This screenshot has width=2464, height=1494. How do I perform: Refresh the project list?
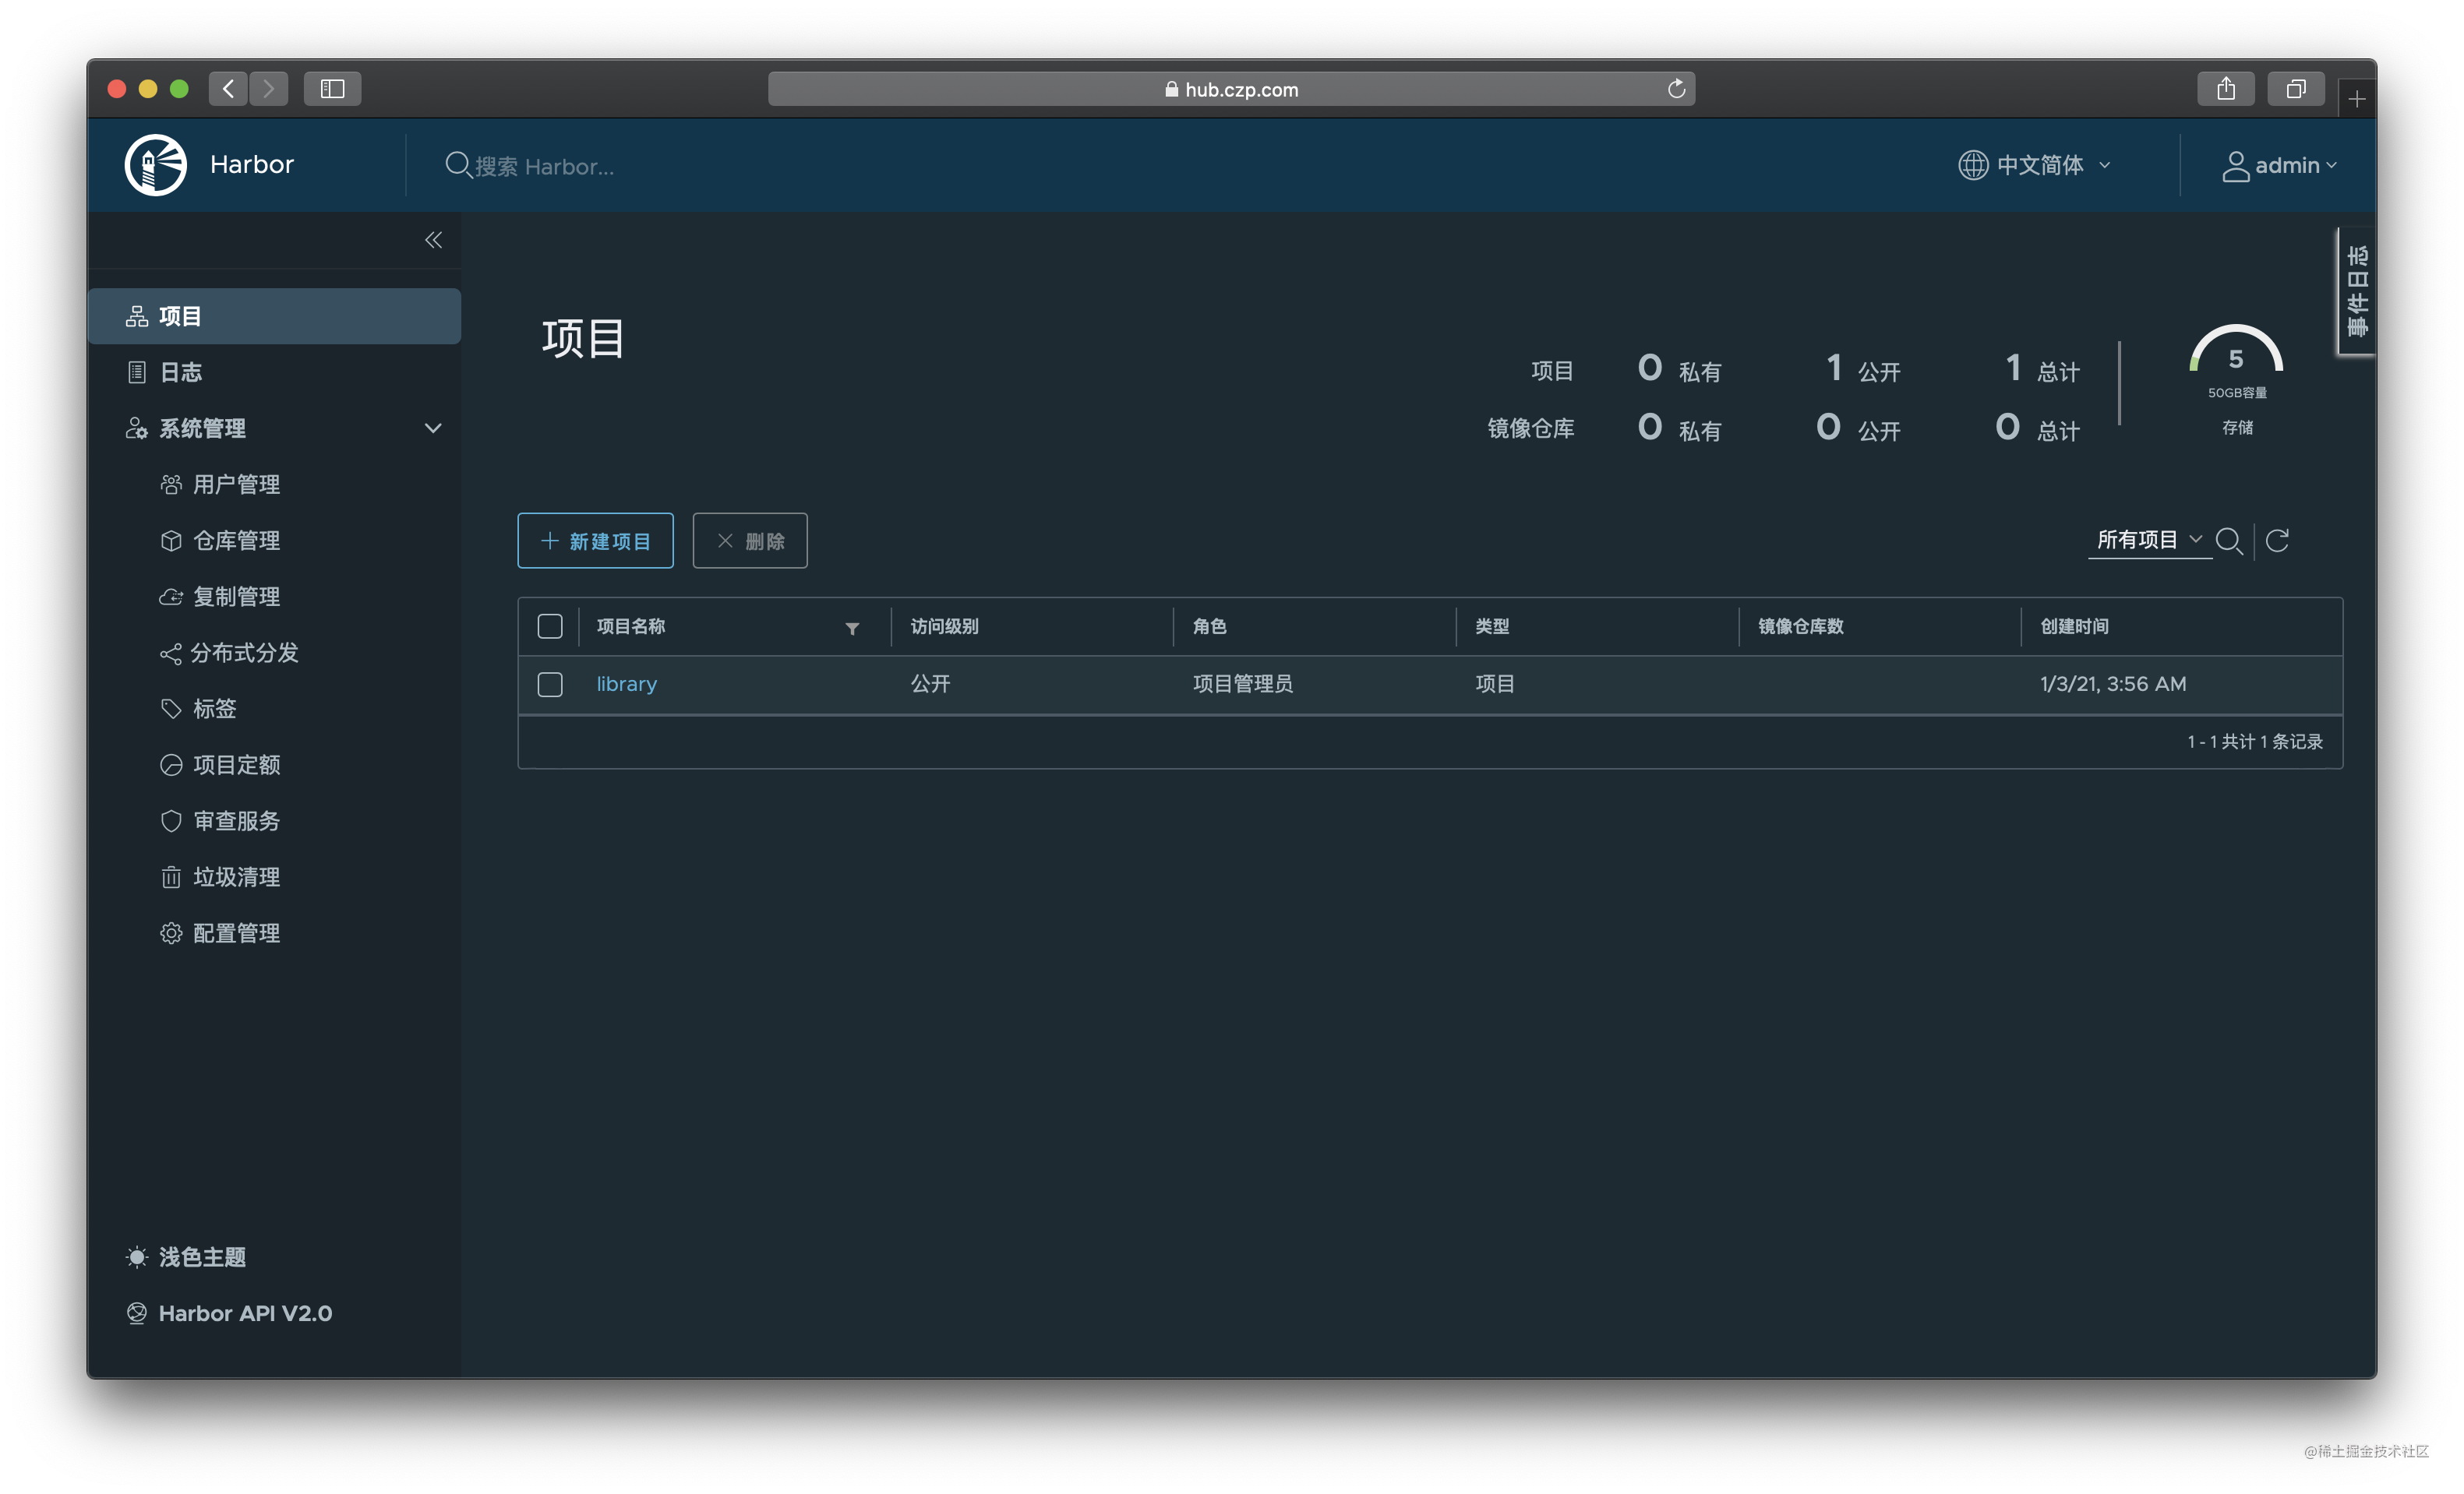(x=2278, y=541)
